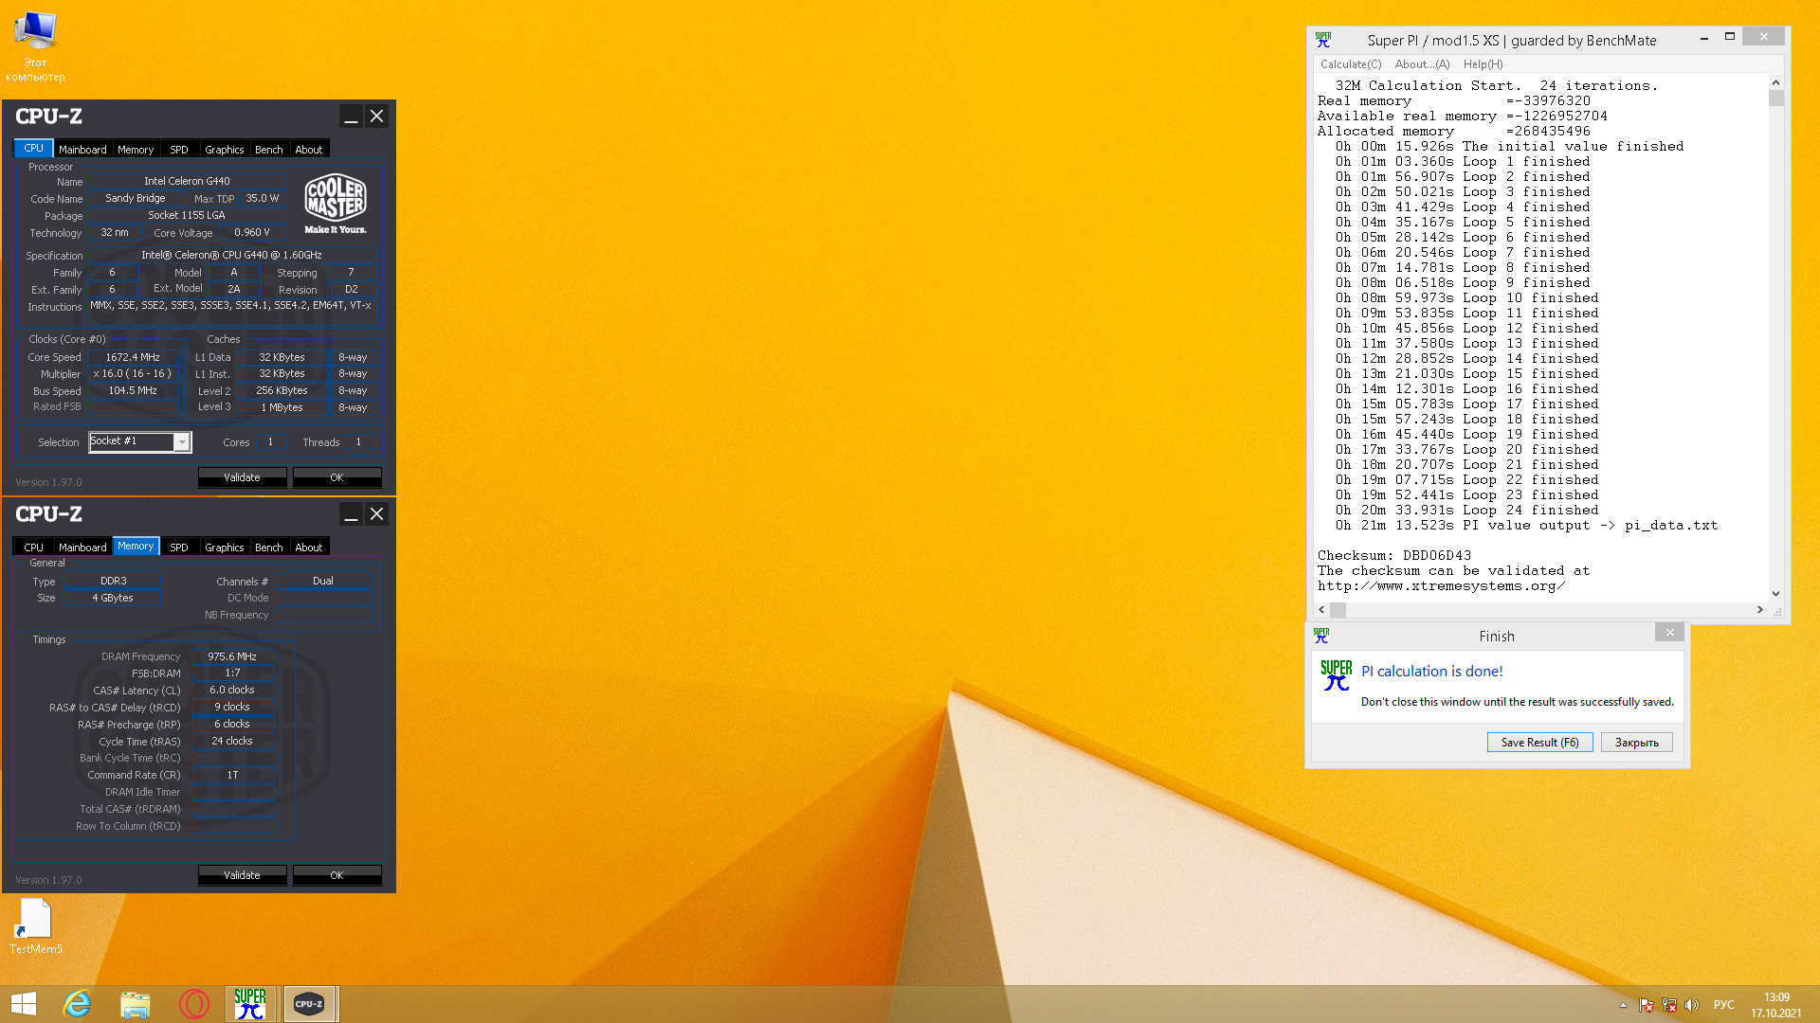
Task: Open the About...(A) menu in Super PI
Action: coord(1422,64)
